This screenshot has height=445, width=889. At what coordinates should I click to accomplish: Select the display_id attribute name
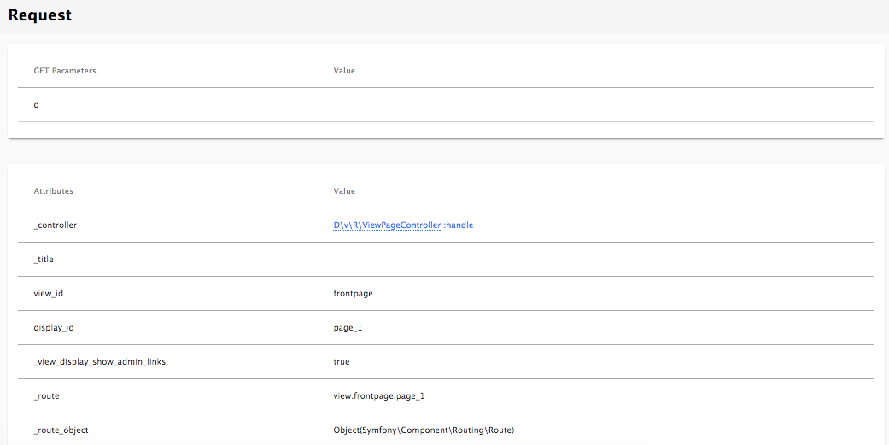tap(55, 328)
